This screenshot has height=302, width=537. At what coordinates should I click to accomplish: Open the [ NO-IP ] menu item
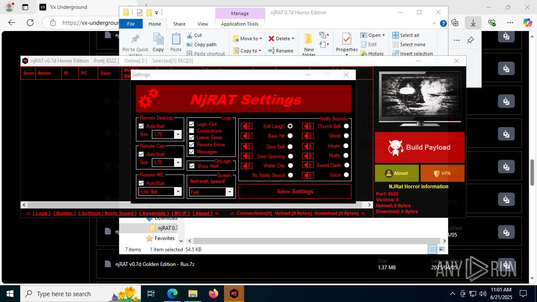point(181,213)
